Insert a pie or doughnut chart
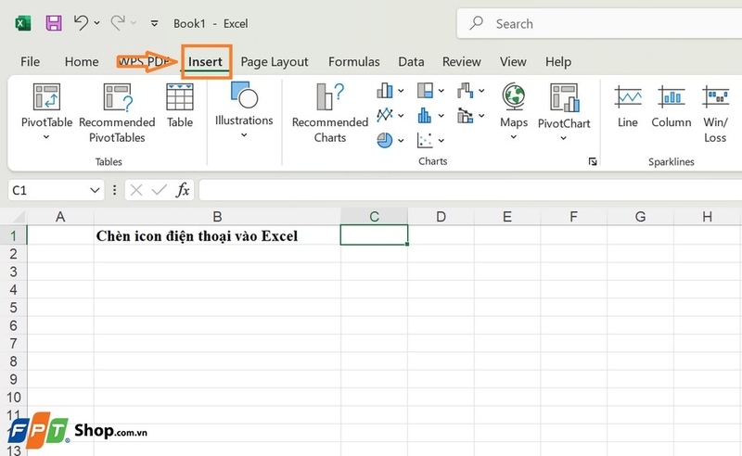Viewport: 742px width, 456px height. 385,140
